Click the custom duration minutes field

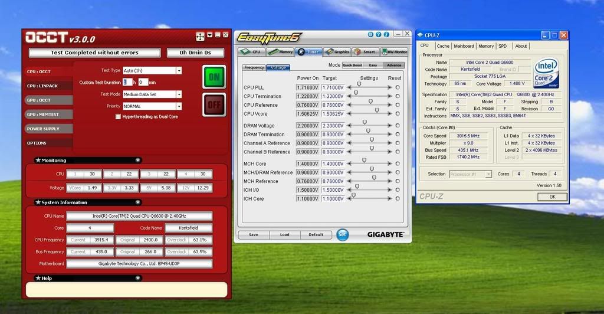point(143,82)
